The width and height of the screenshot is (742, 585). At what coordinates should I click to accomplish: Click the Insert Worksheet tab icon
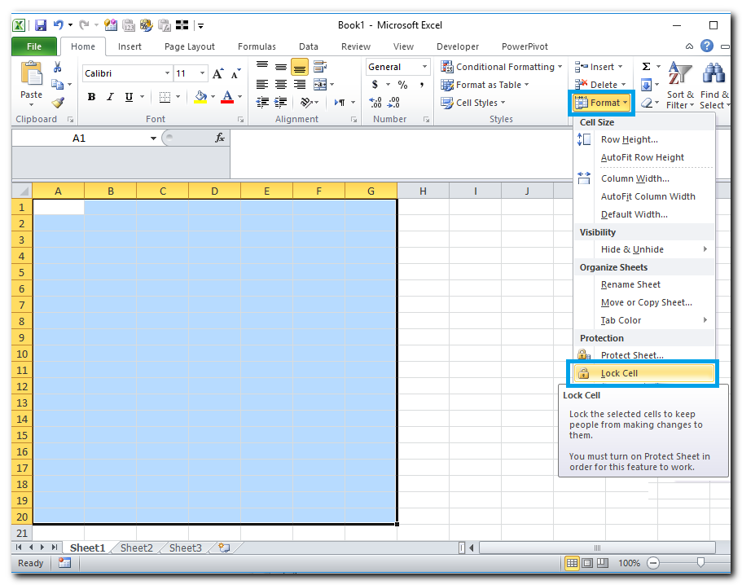224,548
